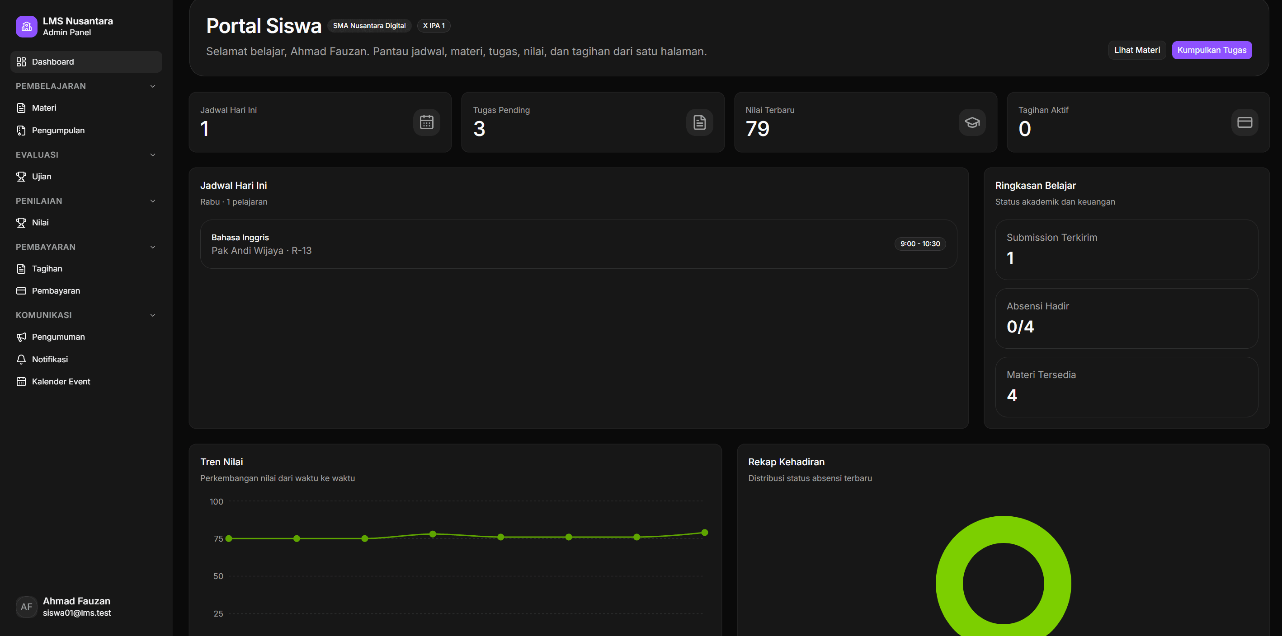
Task: Click the Tagihan Aktif value 0
Action: [x=1025, y=129]
